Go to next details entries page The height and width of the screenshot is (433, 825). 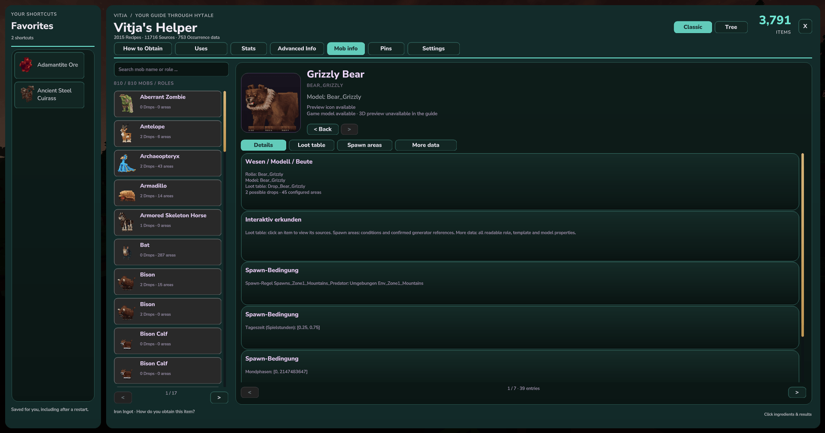(x=797, y=392)
